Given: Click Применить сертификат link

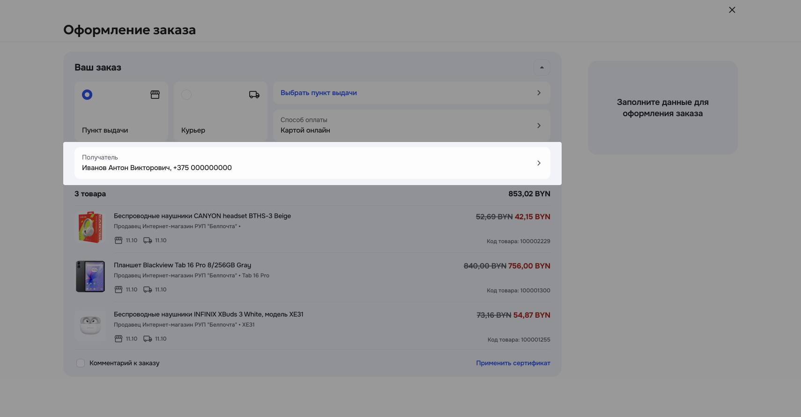Looking at the screenshot, I should click(513, 363).
